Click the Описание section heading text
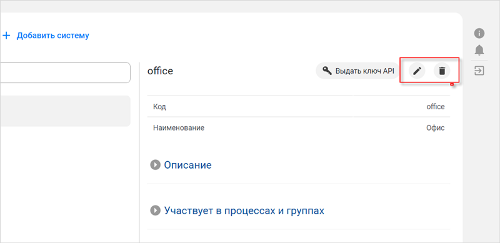The height and width of the screenshot is (243, 500). pos(188,165)
